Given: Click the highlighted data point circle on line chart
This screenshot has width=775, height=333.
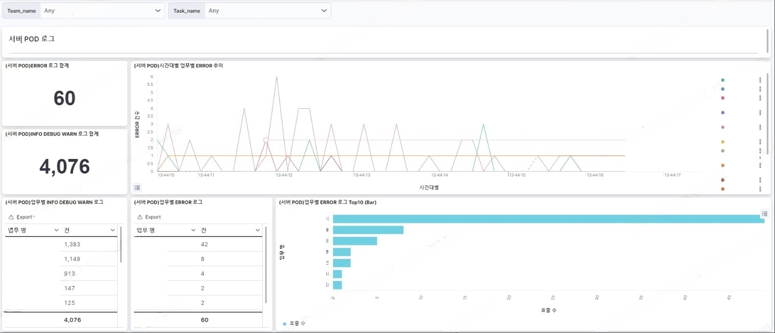Looking at the screenshot, I should coord(266,140).
